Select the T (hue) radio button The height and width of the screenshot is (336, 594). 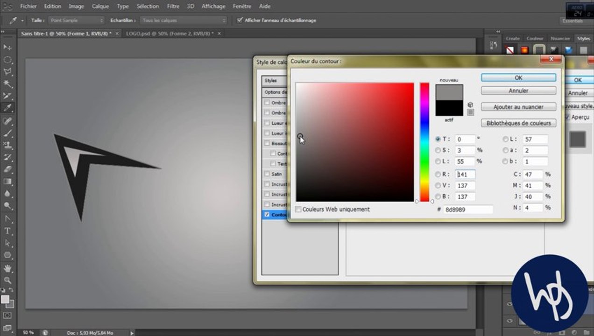tap(438, 139)
